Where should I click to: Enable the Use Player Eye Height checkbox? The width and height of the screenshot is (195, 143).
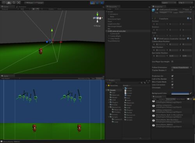(x=172, y=62)
